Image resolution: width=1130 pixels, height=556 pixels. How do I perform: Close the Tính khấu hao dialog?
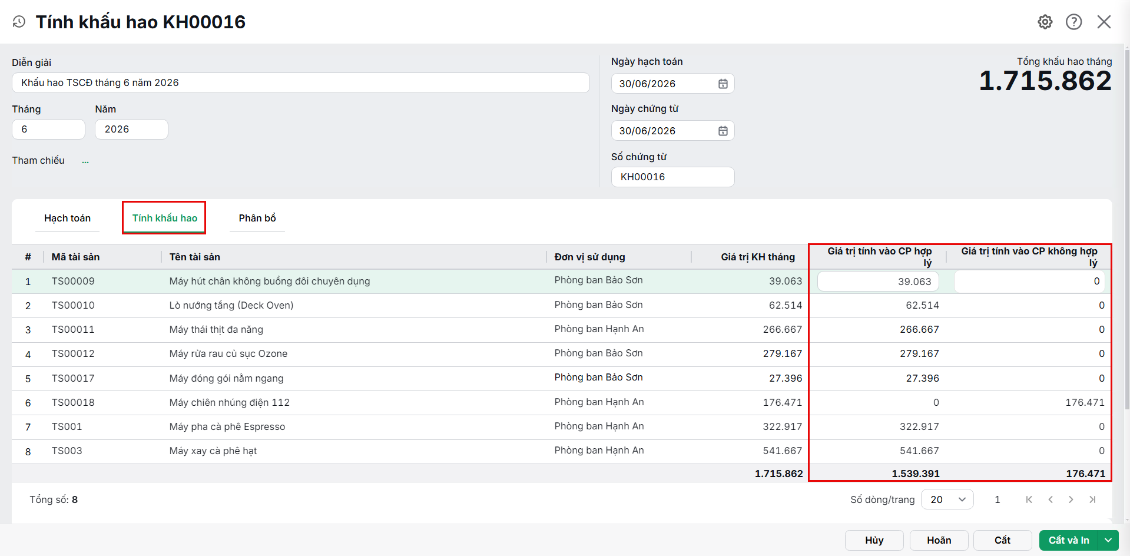point(1104,22)
